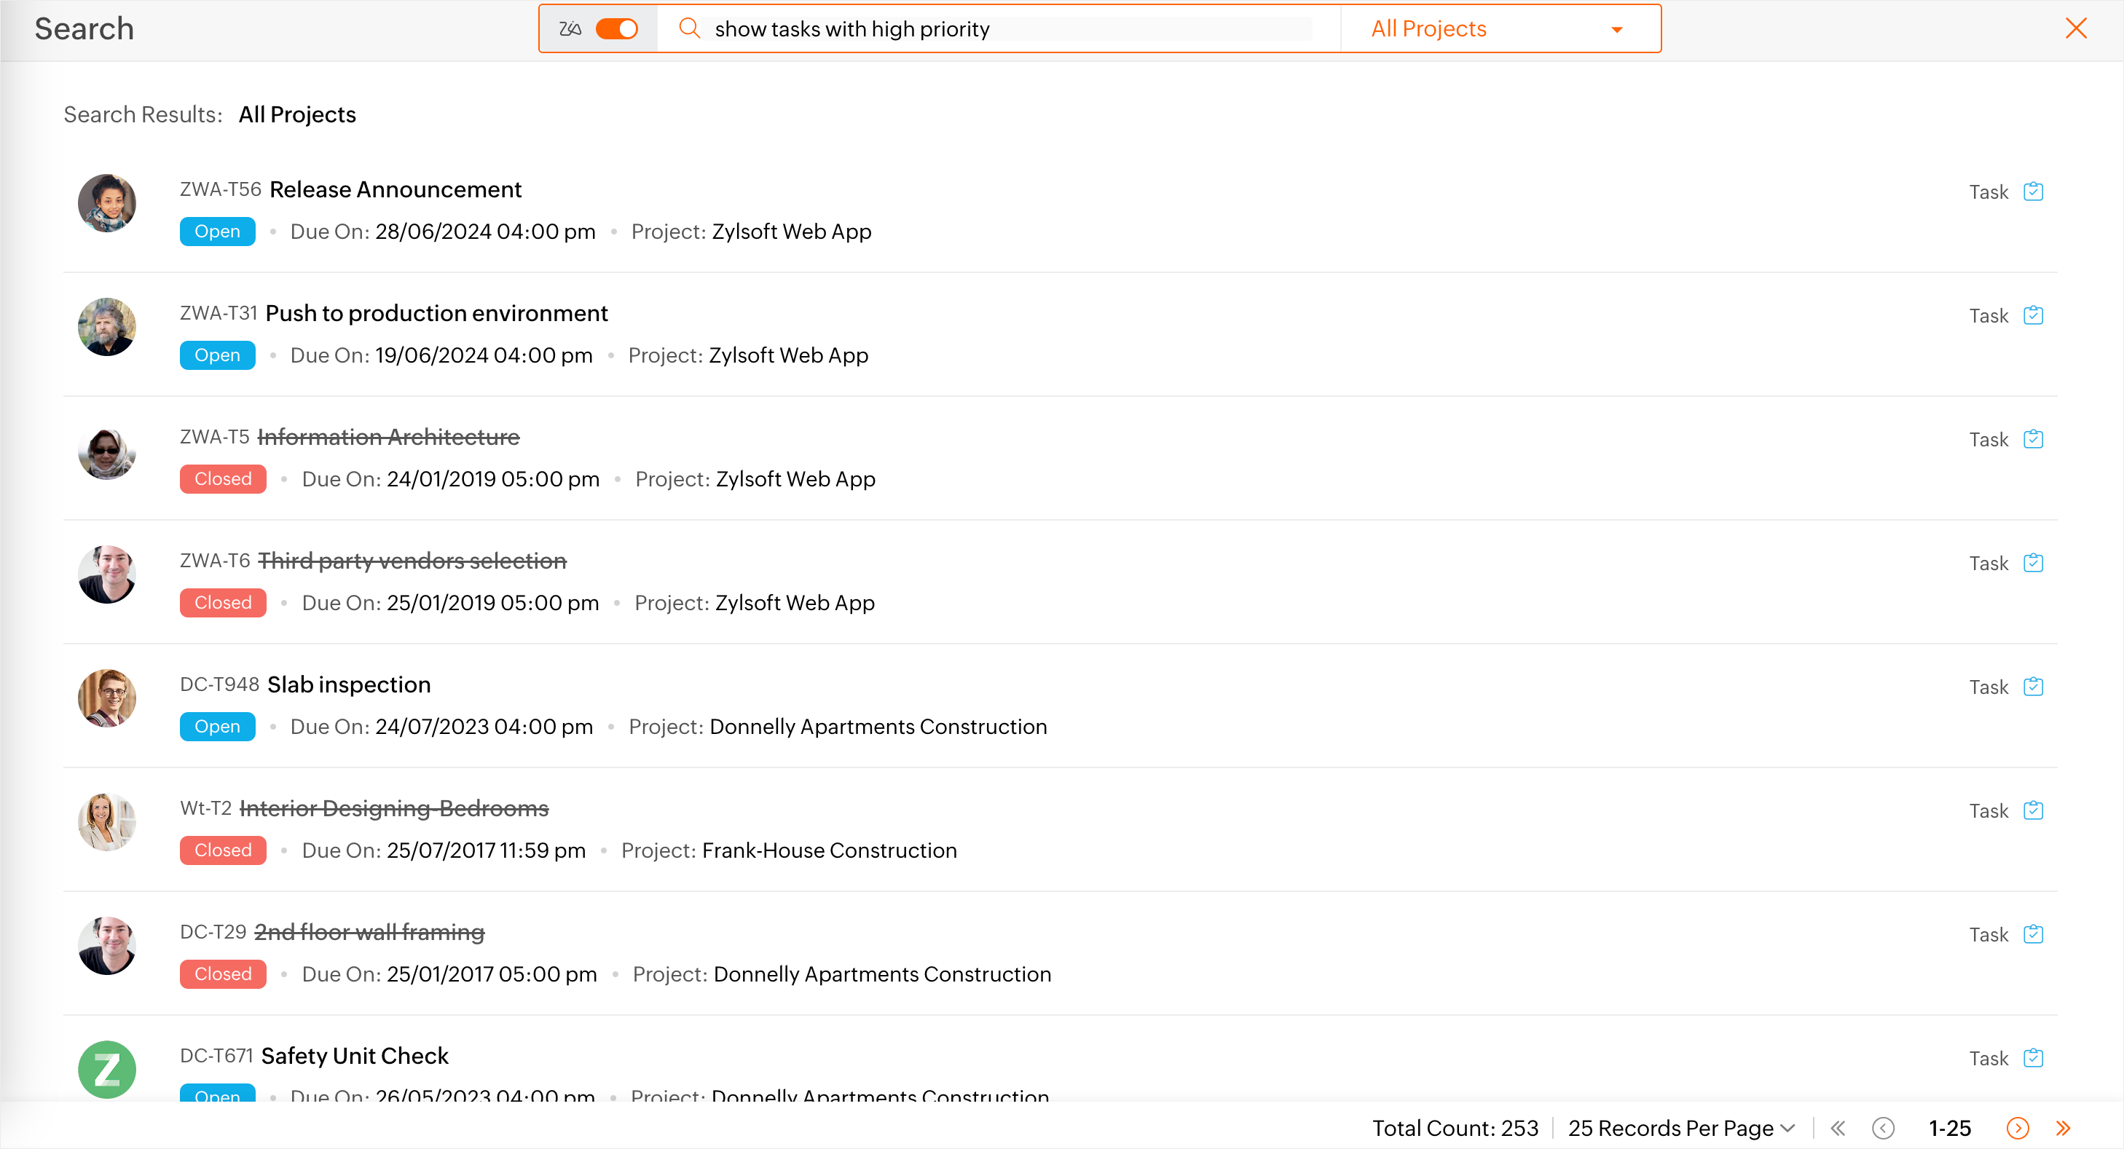This screenshot has width=2124, height=1149.
Task: Click the Zia icon beside the toggle
Action: tap(570, 29)
